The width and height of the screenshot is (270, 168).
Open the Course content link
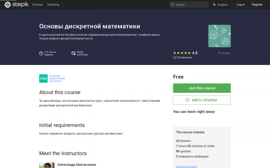point(186,167)
